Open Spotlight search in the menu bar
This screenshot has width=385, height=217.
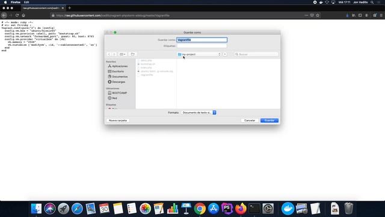[372, 2]
